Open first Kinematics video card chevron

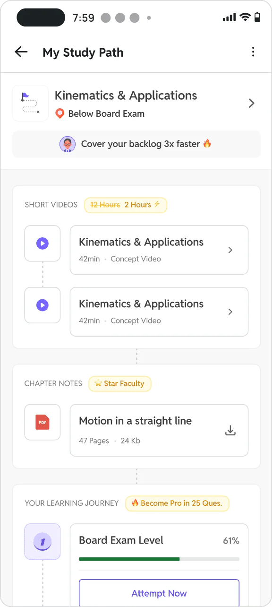(x=230, y=250)
